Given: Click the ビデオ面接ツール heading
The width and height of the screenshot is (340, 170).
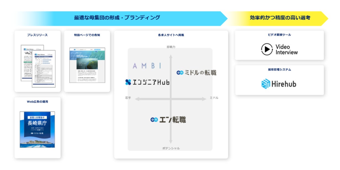Looking at the screenshot, I should (279, 35).
